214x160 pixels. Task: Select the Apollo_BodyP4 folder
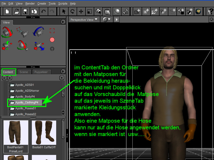point(22,97)
